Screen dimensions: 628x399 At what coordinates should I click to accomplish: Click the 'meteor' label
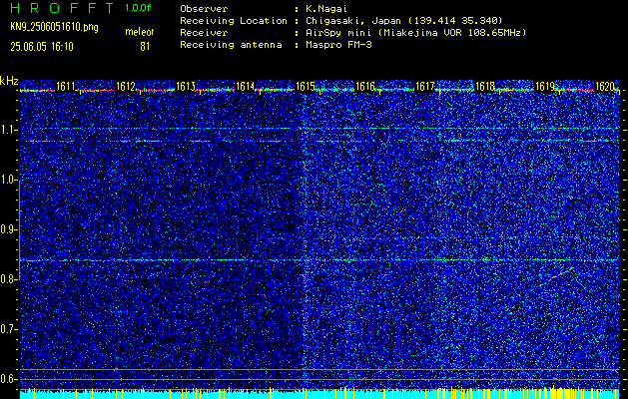tap(139, 32)
